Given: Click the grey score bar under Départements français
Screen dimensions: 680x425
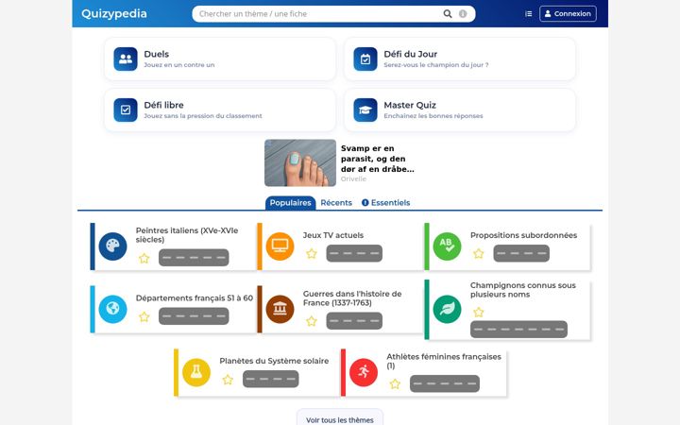Looking at the screenshot, I should [194, 316].
